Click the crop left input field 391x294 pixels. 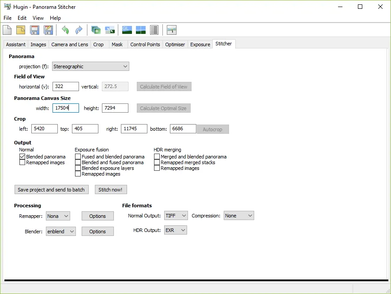tap(45, 129)
